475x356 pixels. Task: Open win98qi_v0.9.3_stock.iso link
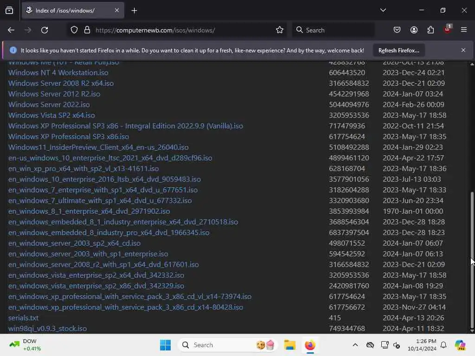tap(48, 329)
